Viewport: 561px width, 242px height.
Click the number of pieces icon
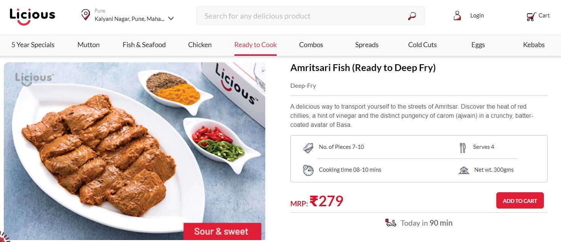(308, 147)
